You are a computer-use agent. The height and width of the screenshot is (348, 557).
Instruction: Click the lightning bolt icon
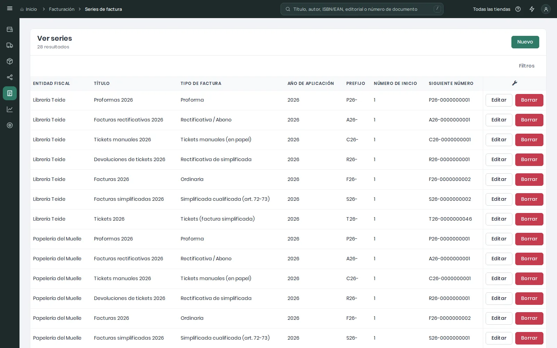click(532, 9)
